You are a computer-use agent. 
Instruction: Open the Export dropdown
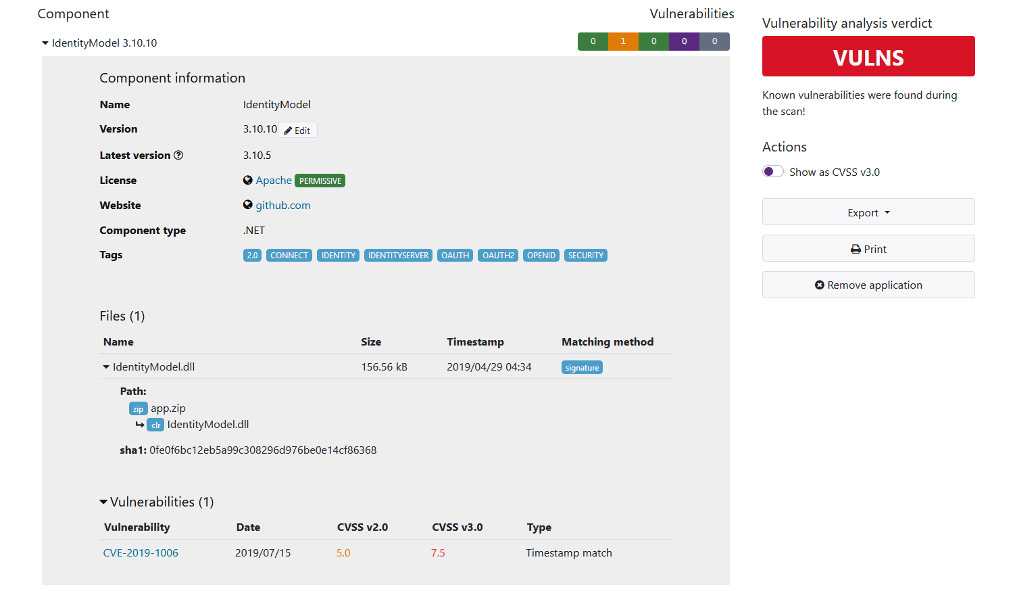[868, 212]
